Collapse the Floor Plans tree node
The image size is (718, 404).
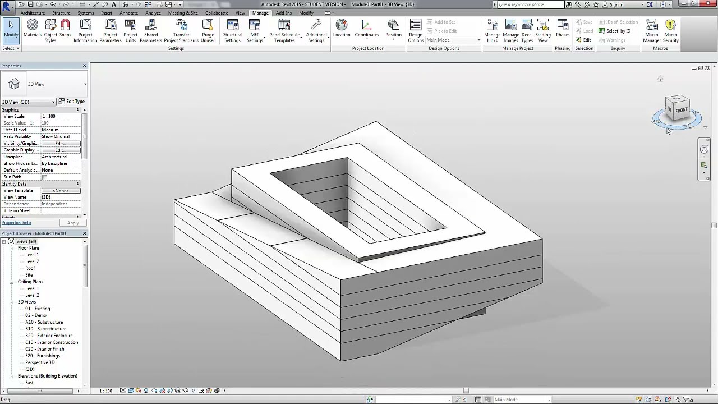tap(11, 248)
